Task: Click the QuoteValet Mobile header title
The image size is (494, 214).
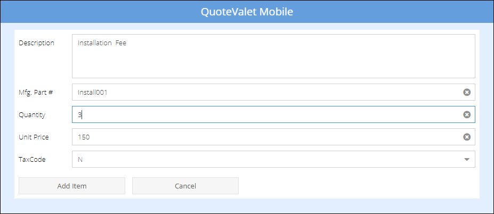Action: pos(247,11)
